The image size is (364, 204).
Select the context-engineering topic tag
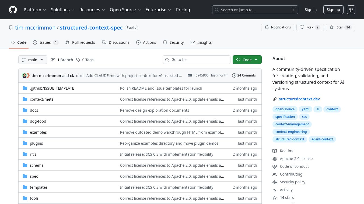pos(291,132)
